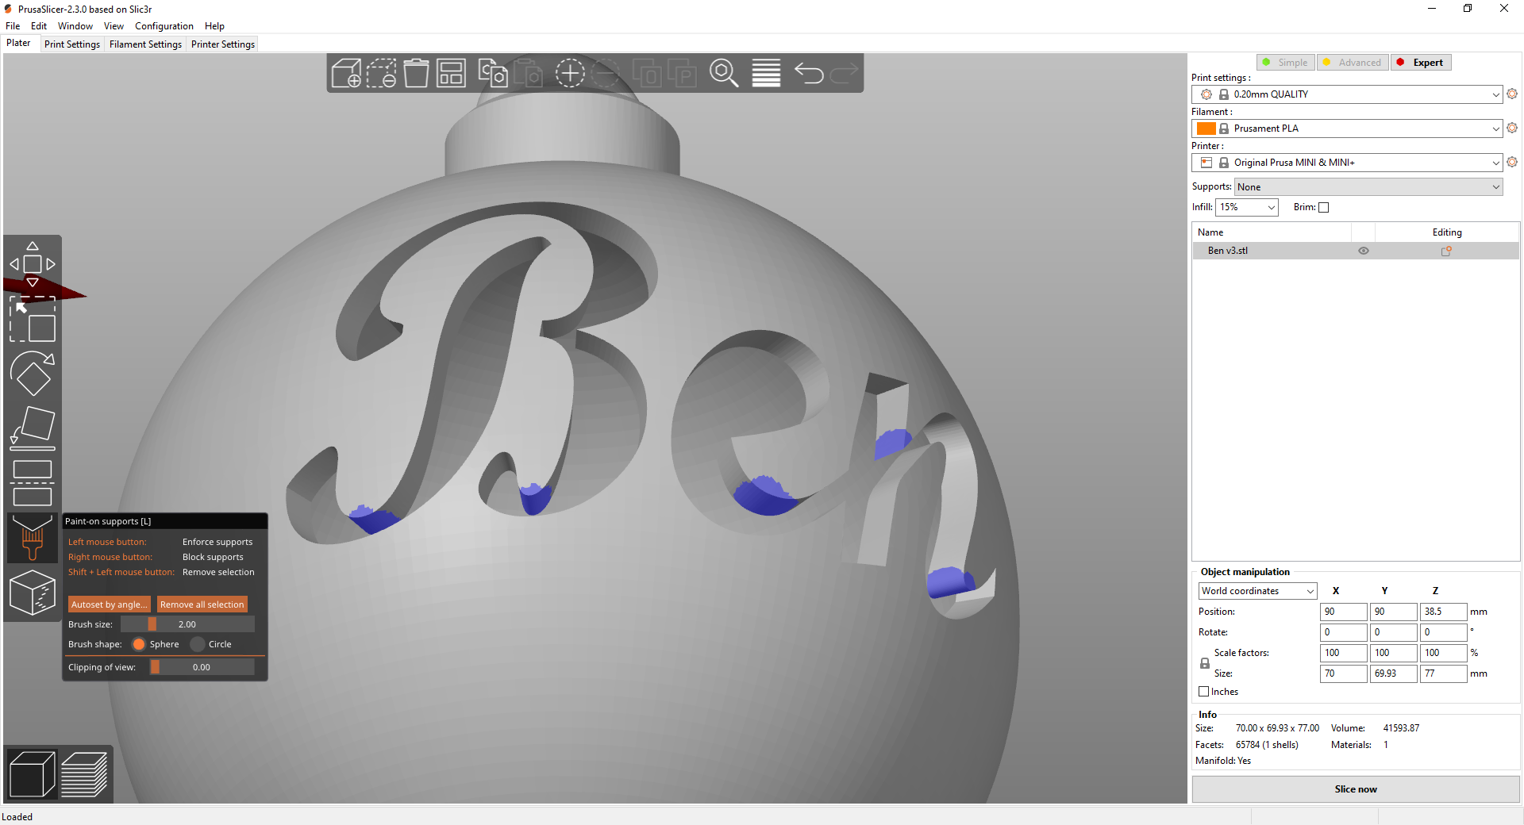Open the Supports dropdown
1524x825 pixels.
pyautogui.click(x=1368, y=187)
